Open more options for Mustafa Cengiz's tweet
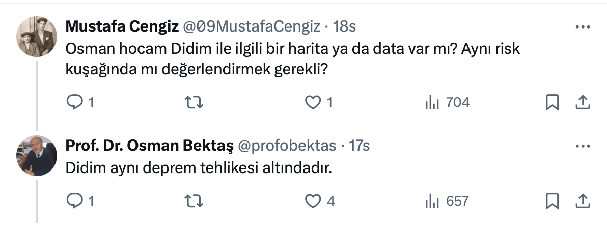 [x=582, y=27]
